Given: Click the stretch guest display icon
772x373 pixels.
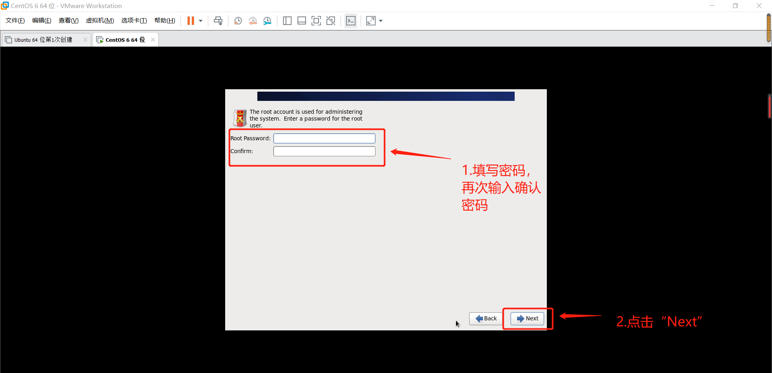Looking at the screenshot, I should click(371, 21).
